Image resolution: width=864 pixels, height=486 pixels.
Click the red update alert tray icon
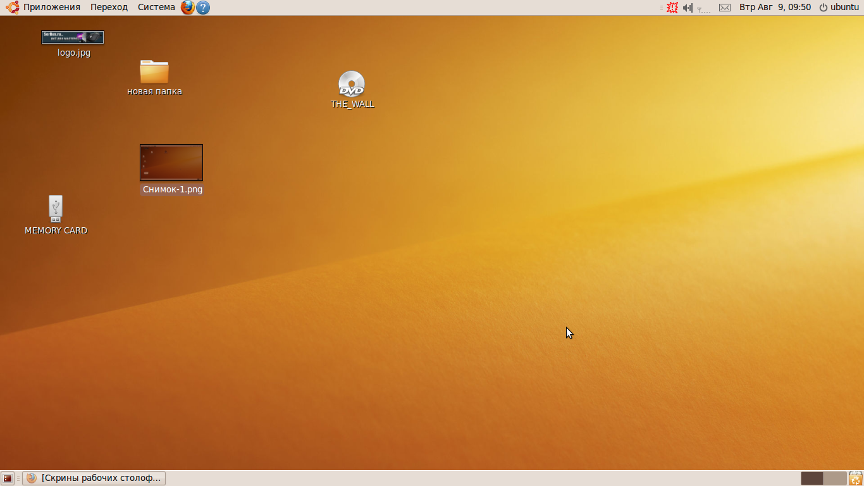coord(672,8)
